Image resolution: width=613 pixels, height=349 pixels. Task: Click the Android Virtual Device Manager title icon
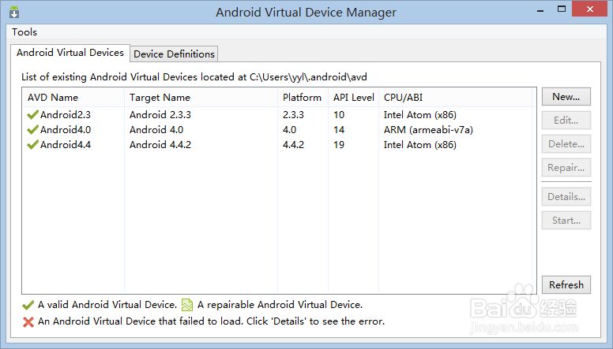coord(15,13)
